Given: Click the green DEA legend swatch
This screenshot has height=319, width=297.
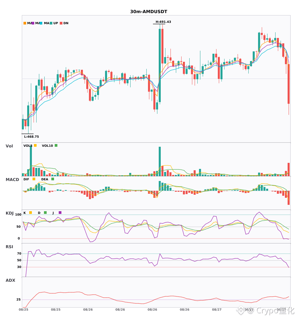Looking at the screenshot, I should 53,179.
